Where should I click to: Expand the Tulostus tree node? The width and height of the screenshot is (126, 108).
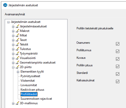(13, 49)
